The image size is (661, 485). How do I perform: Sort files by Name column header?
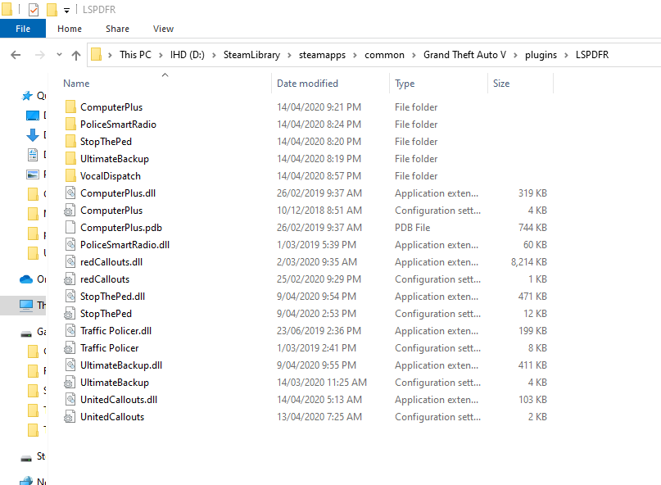coord(76,83)
